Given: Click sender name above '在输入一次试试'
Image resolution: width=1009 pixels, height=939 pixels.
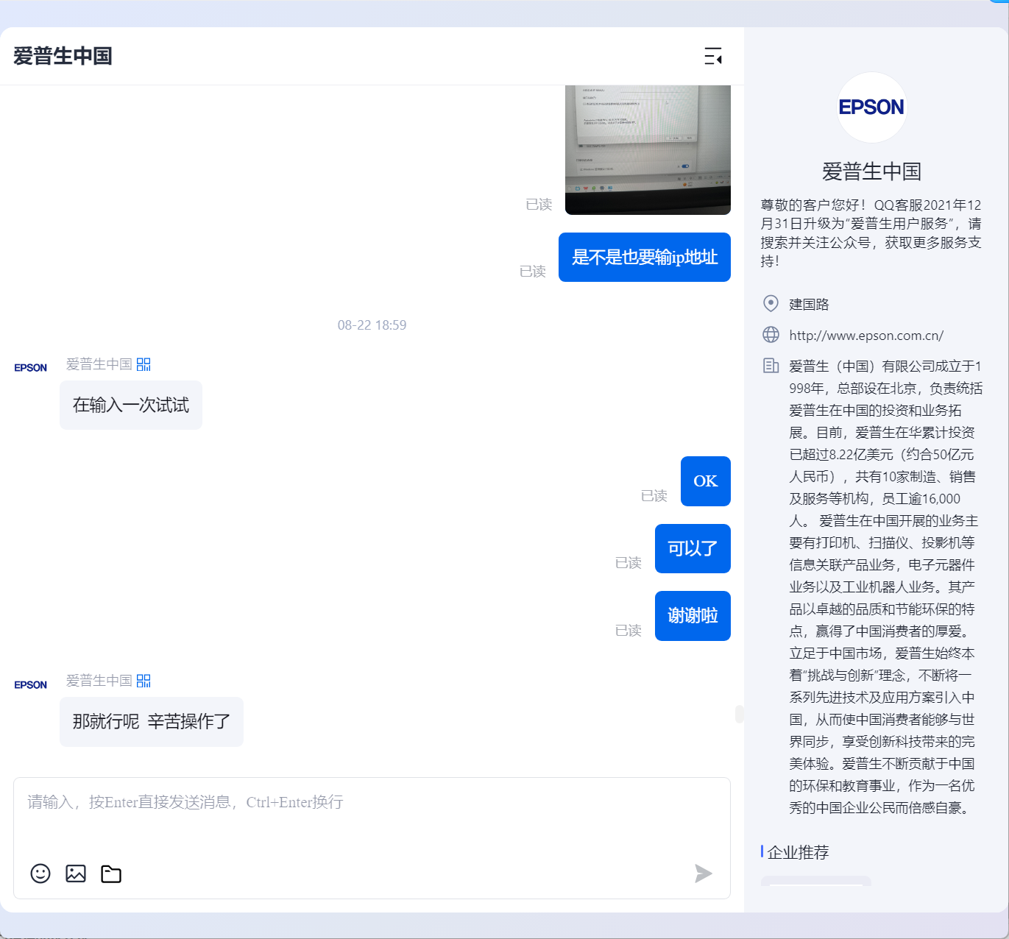Looking at the screenshot, I should click(x=99, y=364).
